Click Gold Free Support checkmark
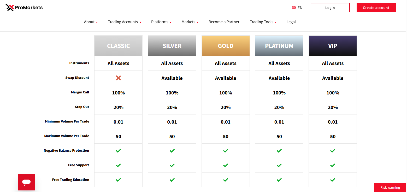 [x=226, y=165]
